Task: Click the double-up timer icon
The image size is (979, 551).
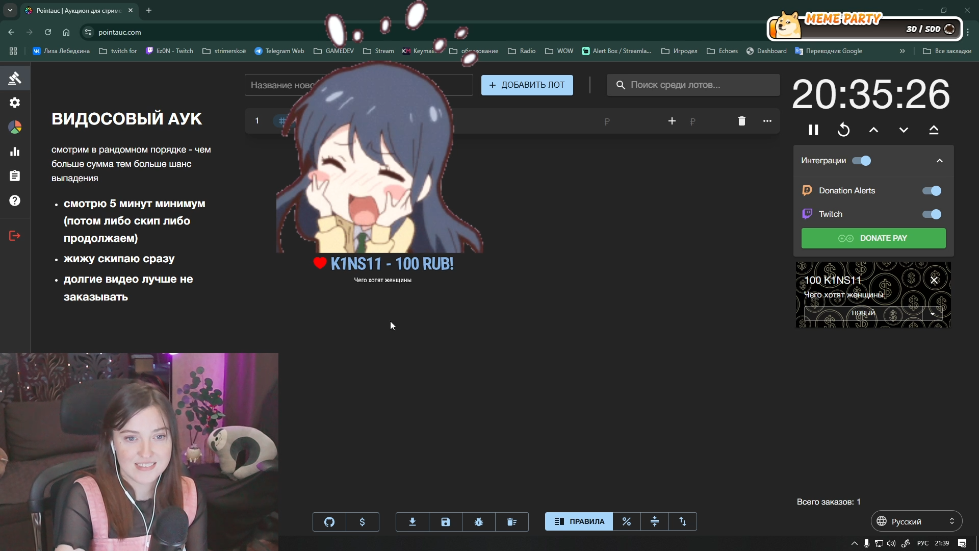Action: [934, 130]
